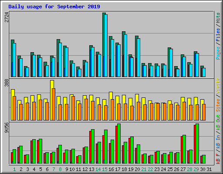The width and height of the screenshot is (223, 174).
Task: Click the day label 1 on the axis
Action: (14, 169)
